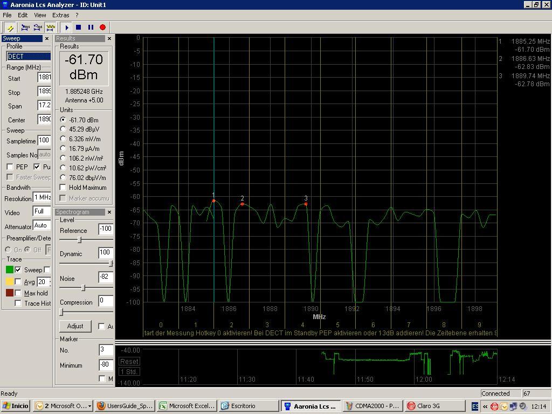
Task: Select the dBµV unit radio button
Action: [x=63, y=129]
